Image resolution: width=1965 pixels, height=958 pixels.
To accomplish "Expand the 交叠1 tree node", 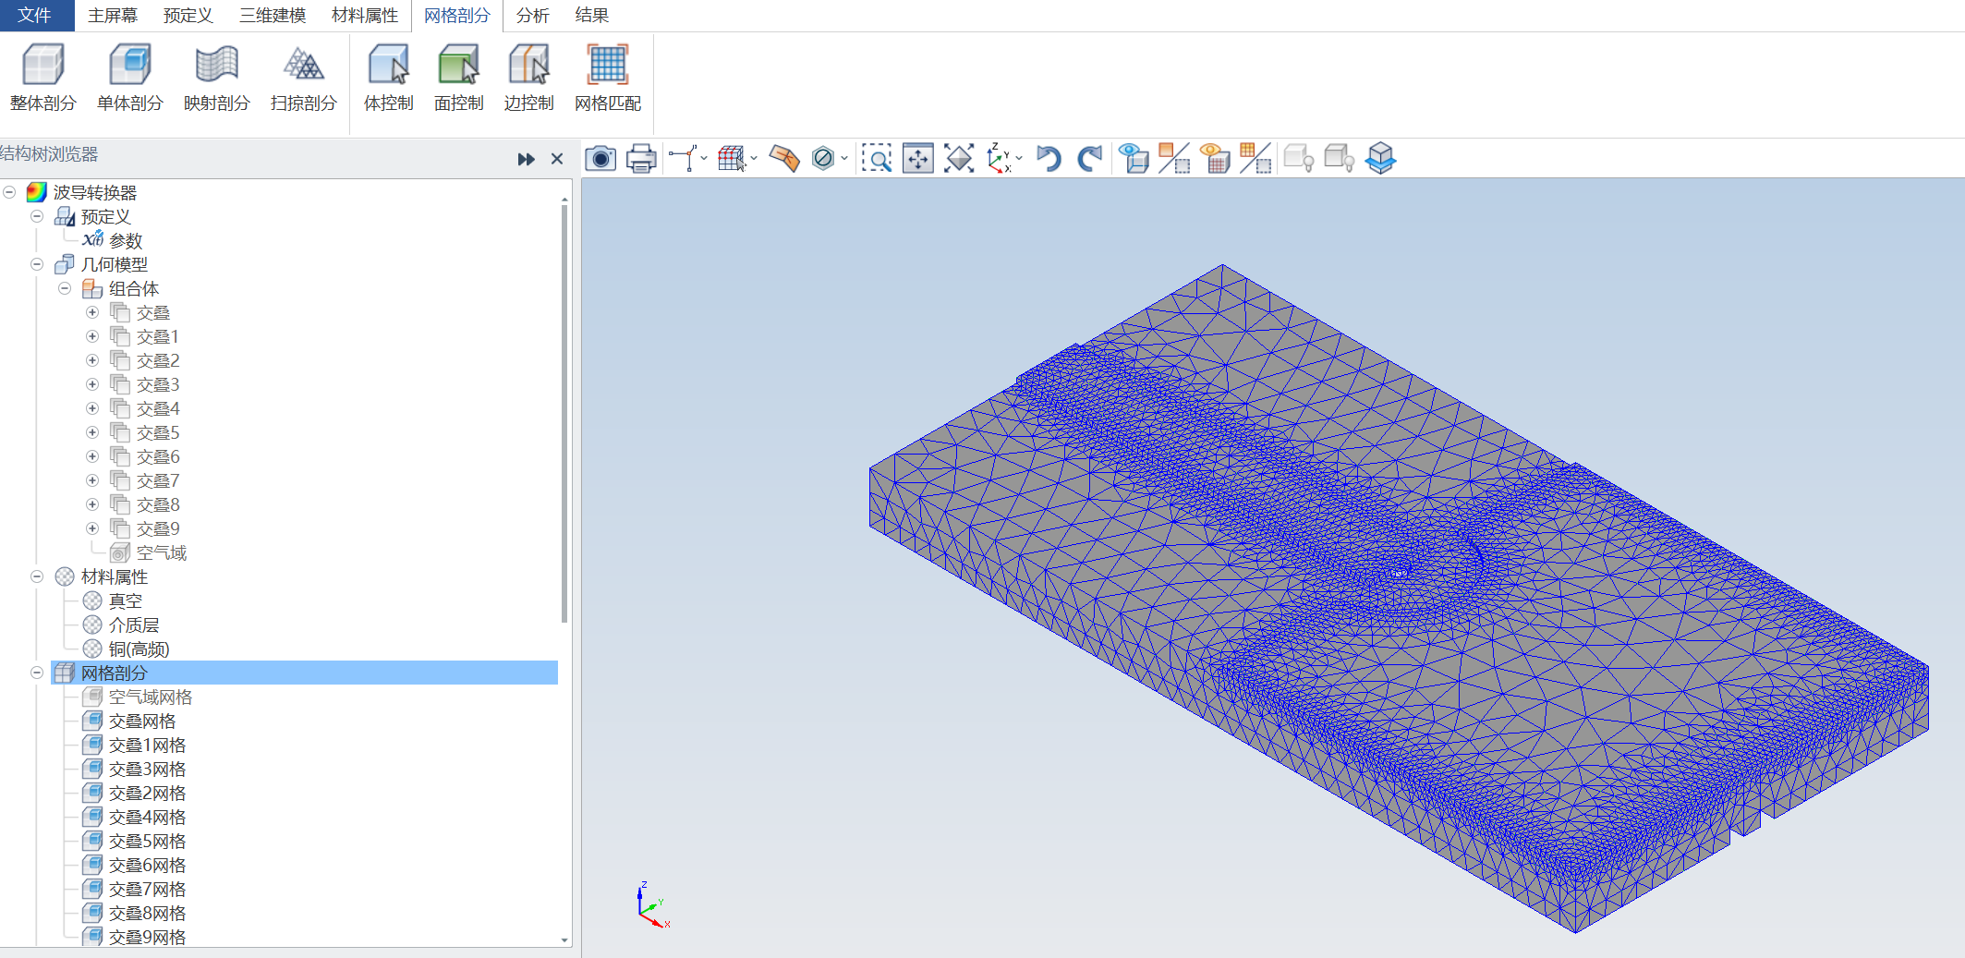I will [x=92, y=336].
